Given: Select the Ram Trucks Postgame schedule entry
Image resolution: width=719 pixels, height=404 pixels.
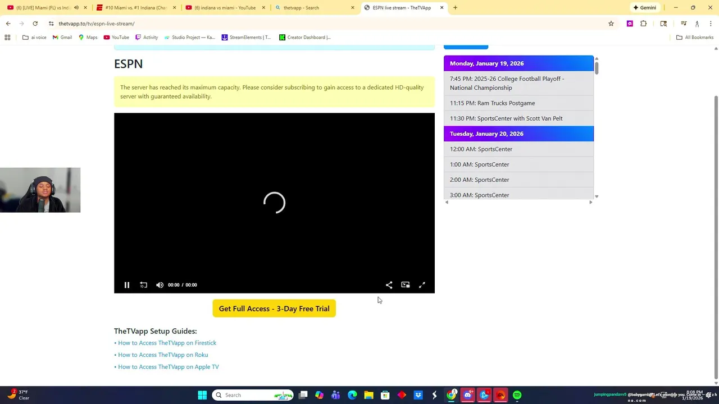Looking at the screenshot, I should click(x=518, y=103).
